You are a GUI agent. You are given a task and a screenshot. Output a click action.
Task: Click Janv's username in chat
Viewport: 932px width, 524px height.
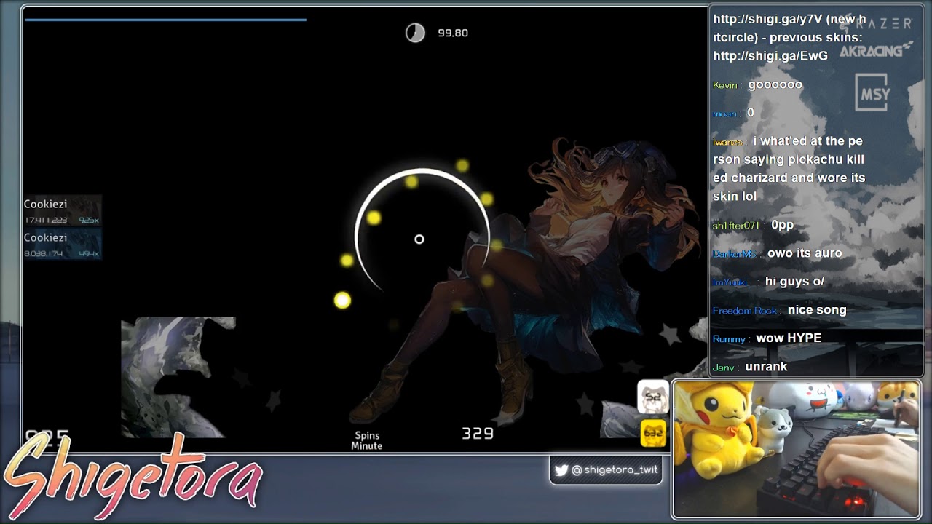tap(724, 368)
